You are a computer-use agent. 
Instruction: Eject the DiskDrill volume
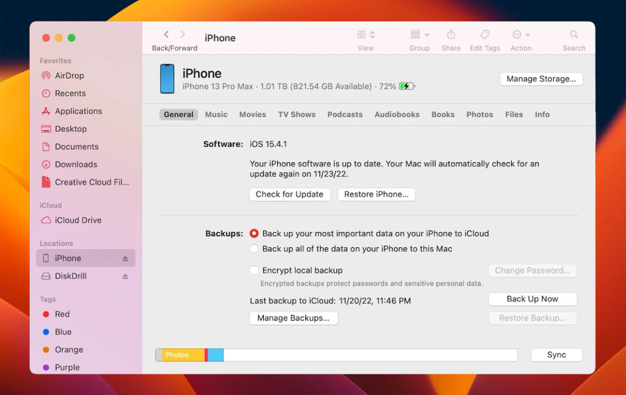pos(125,276)
